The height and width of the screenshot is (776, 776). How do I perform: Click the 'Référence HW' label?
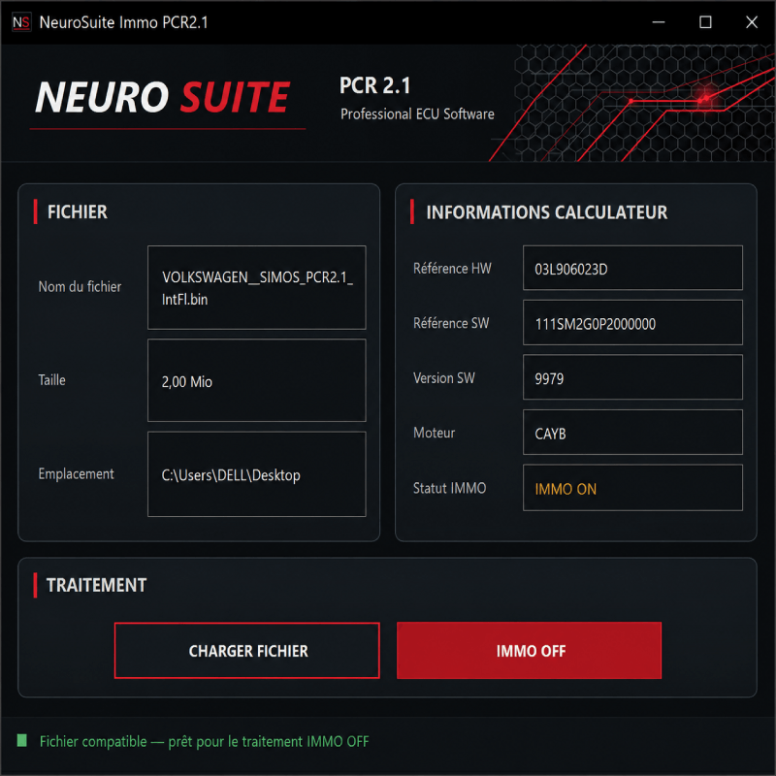click(x=452, y=269)
